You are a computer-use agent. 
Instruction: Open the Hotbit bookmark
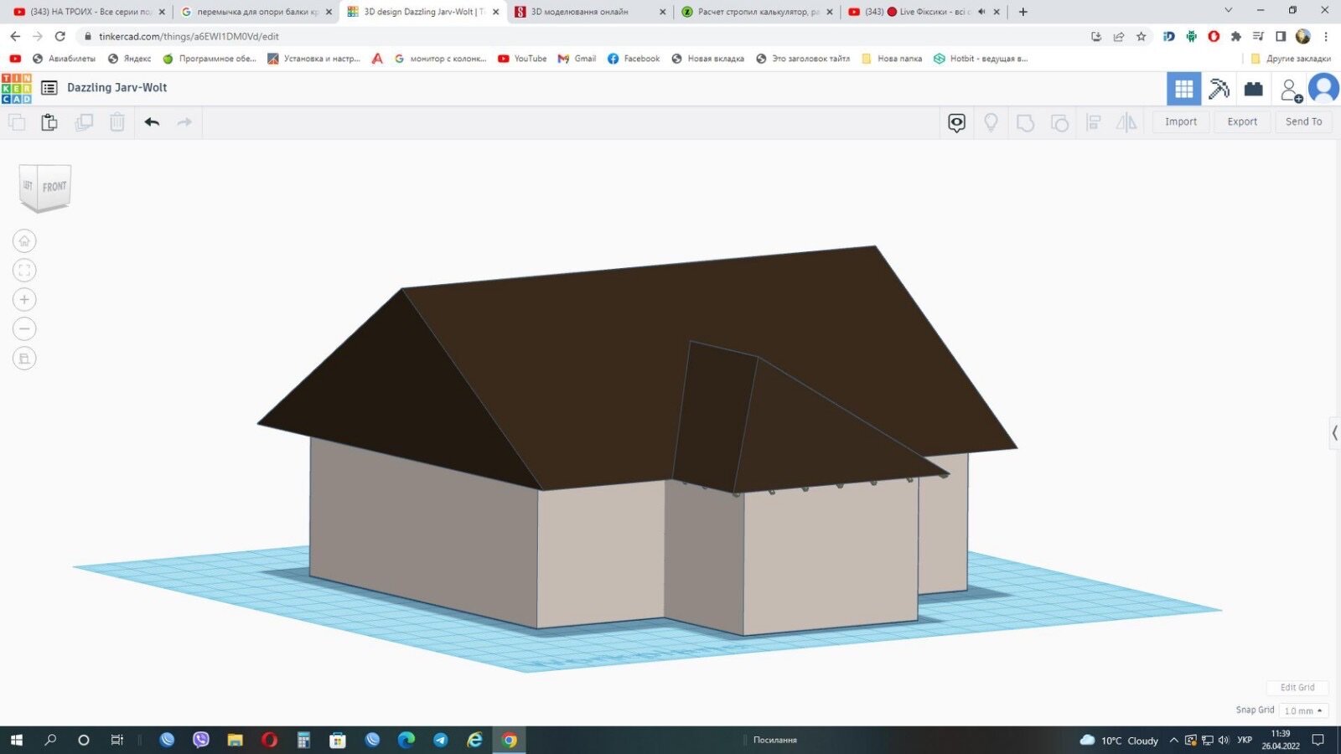[981, 59]
